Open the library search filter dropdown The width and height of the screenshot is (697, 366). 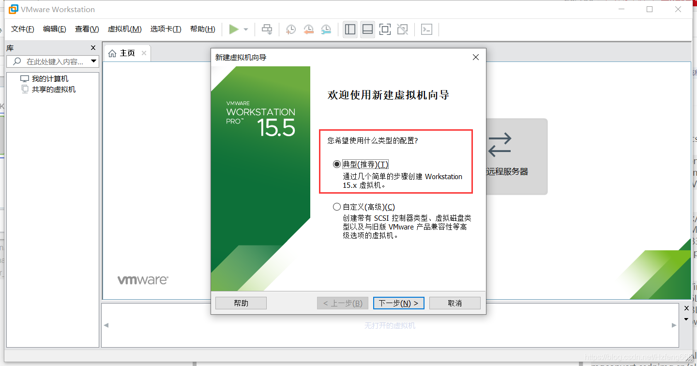(94, 61)
